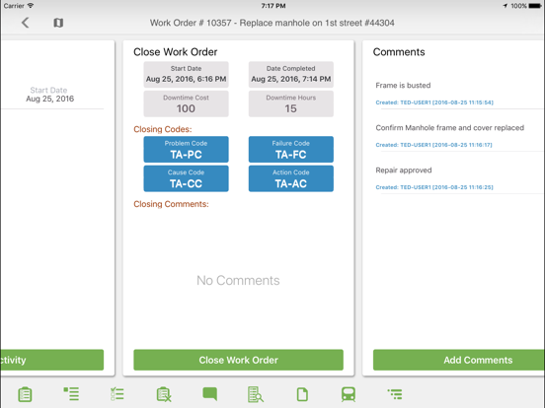
Task: Edit the Start Date field in Close Work Order
Action: [x=186, y=74]
